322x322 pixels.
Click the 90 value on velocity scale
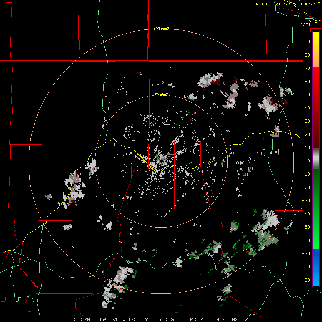[307, 42]
